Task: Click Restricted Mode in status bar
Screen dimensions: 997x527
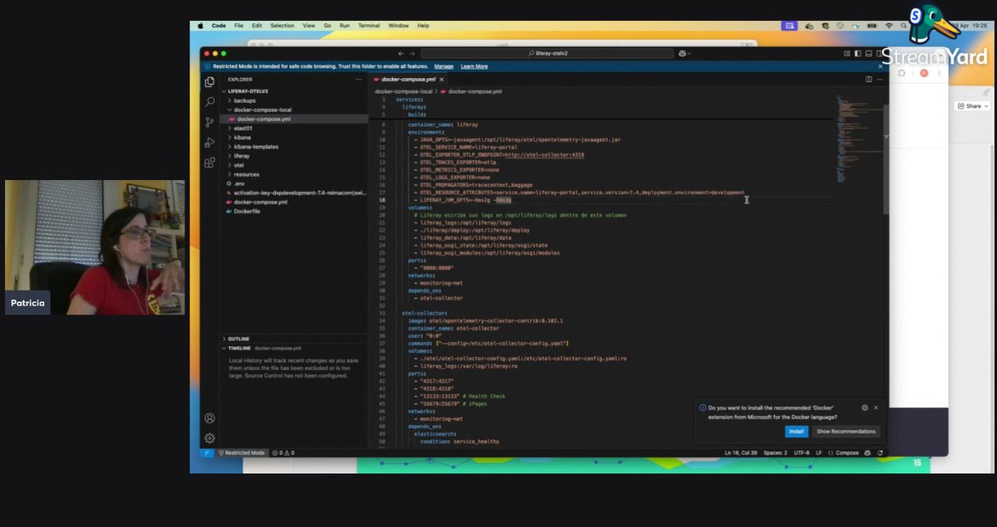Action: [x=242, y=452]
